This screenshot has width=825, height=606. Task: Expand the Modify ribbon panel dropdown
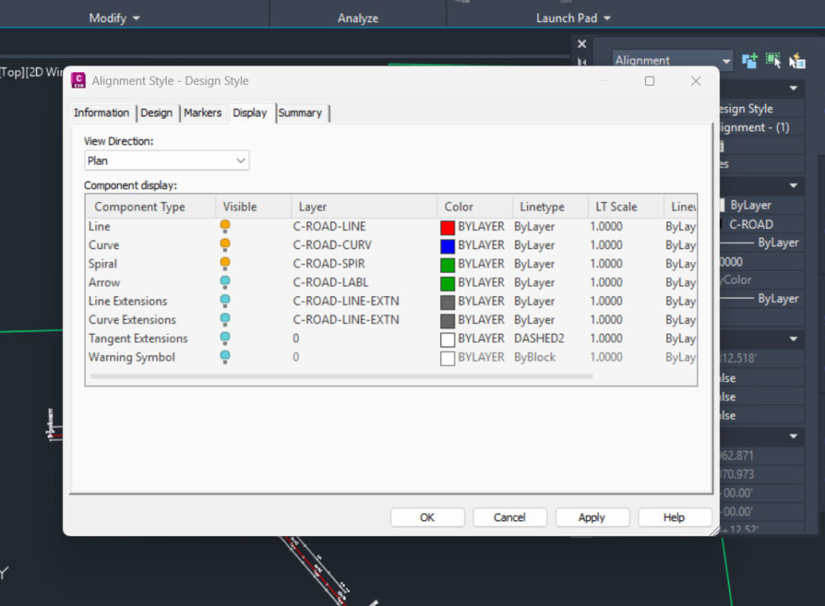tap(114, 19)
